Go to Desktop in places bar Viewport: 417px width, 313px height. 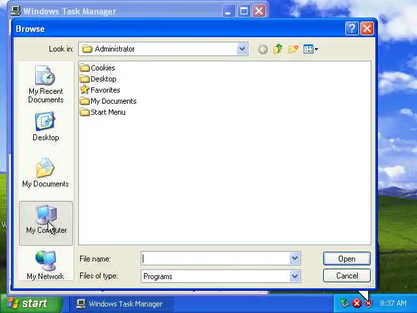coord(46,127)
